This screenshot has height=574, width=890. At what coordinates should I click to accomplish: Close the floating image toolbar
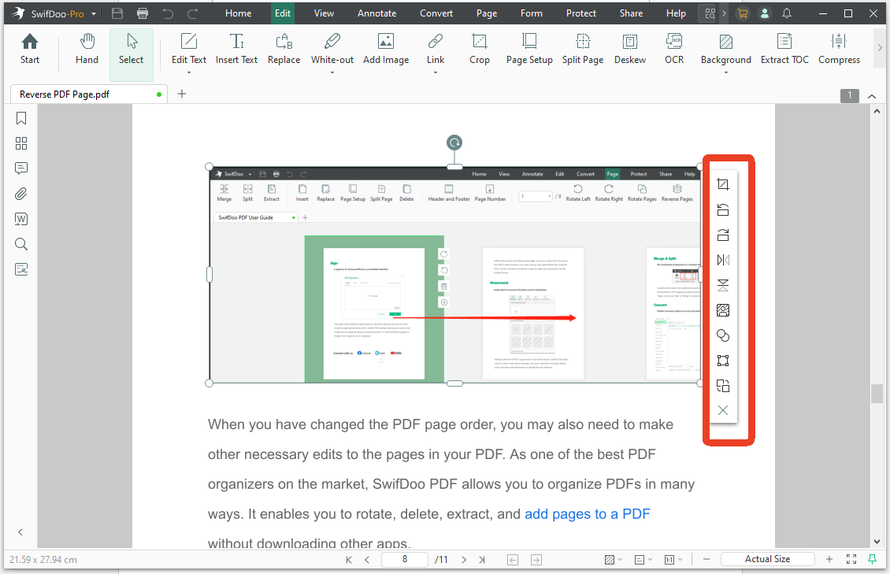pos(722,410)
